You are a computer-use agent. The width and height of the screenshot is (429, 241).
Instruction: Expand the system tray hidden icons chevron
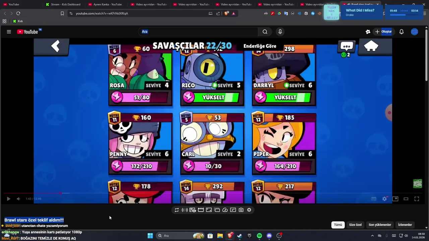[372, 236]
